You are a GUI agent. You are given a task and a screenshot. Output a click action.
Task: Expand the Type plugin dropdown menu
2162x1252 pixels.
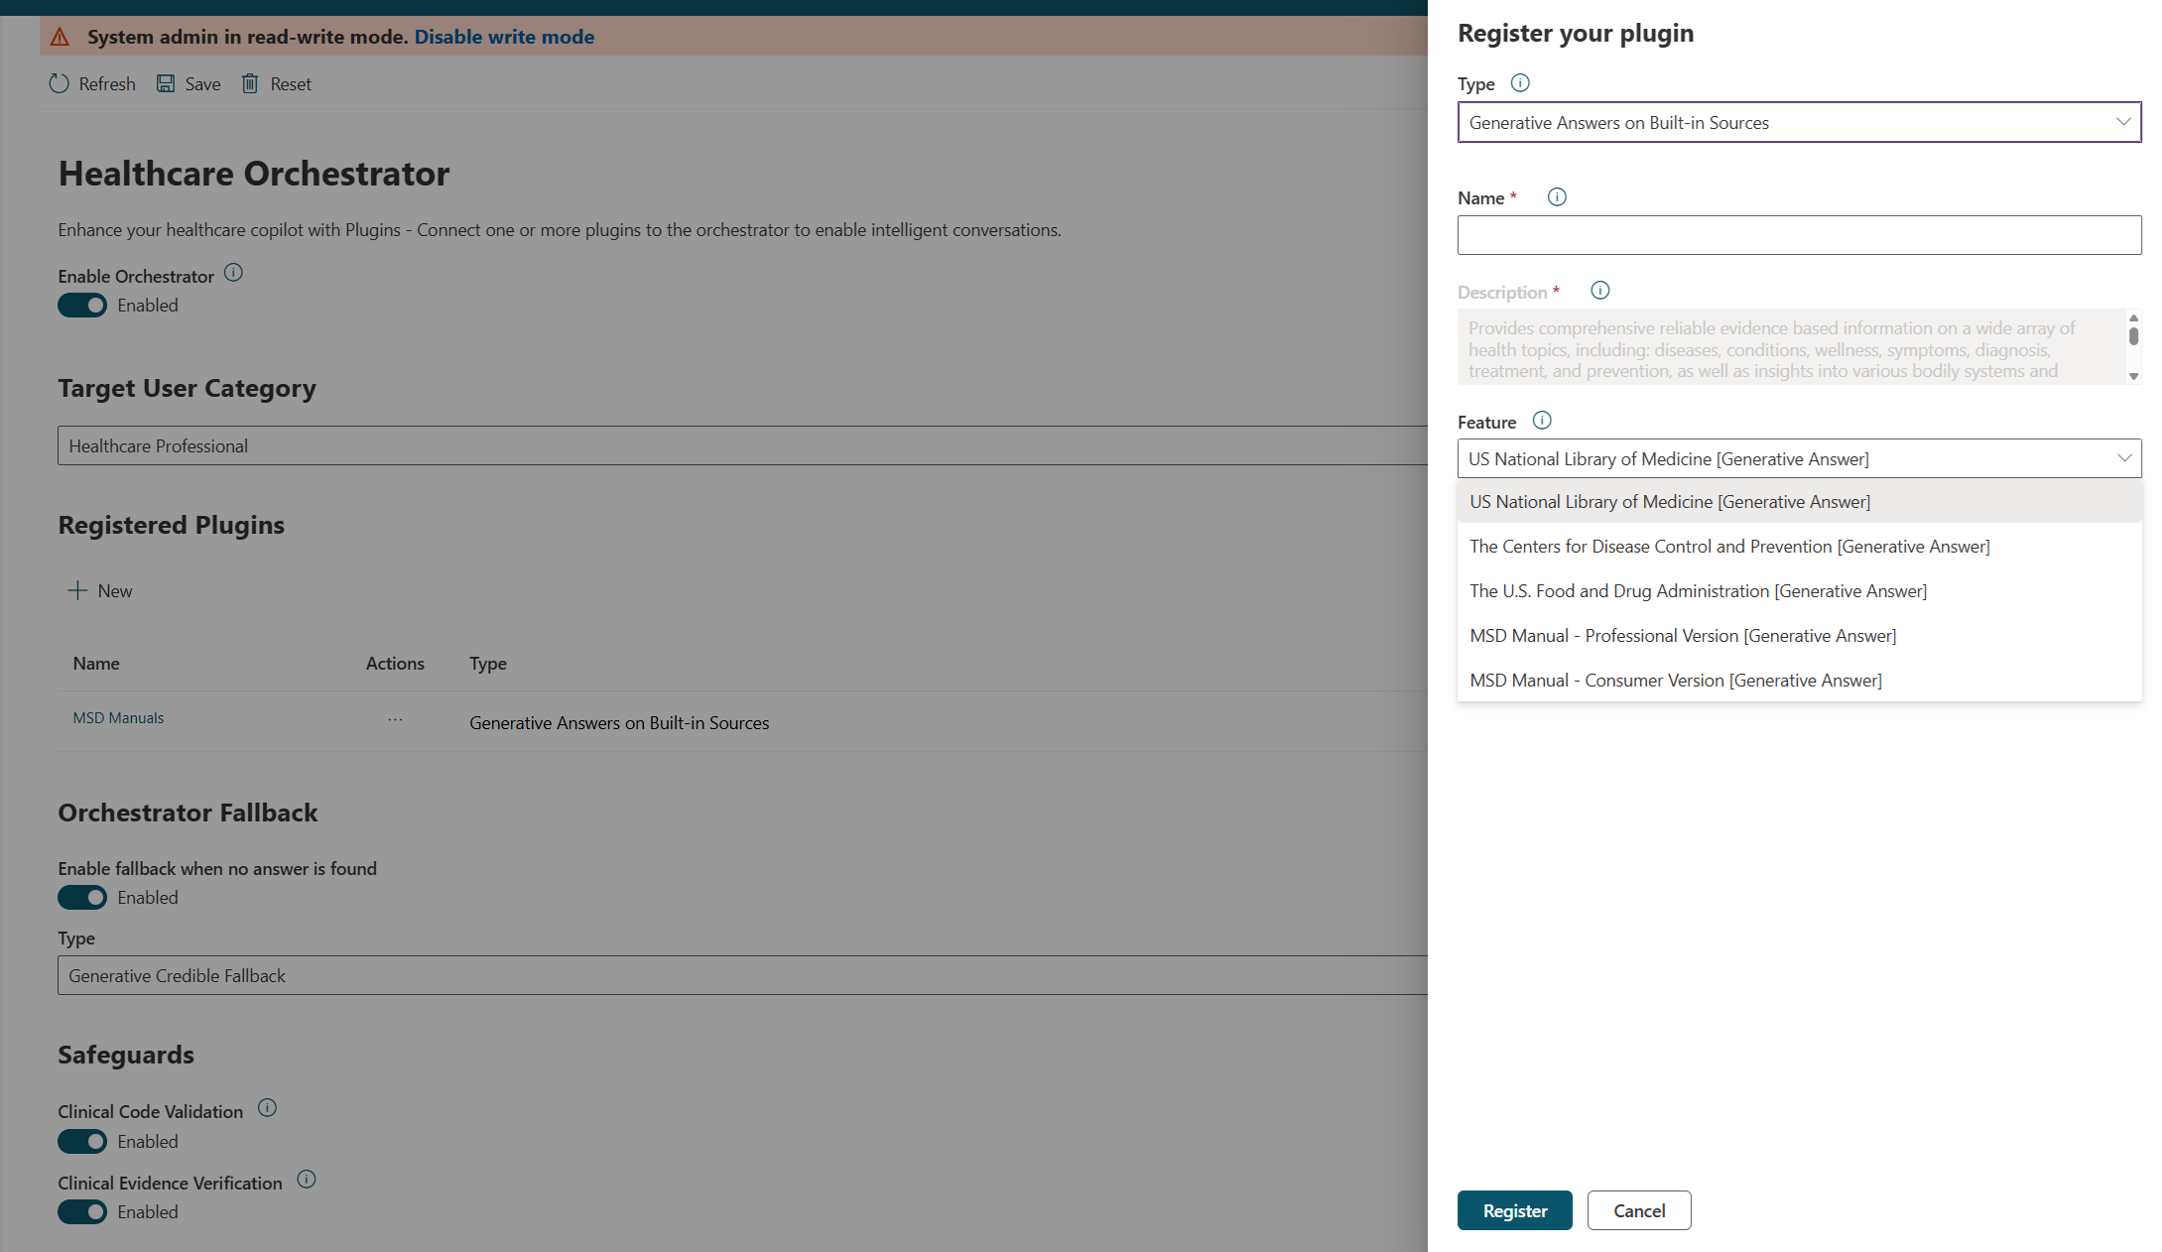click(2120, 122)
